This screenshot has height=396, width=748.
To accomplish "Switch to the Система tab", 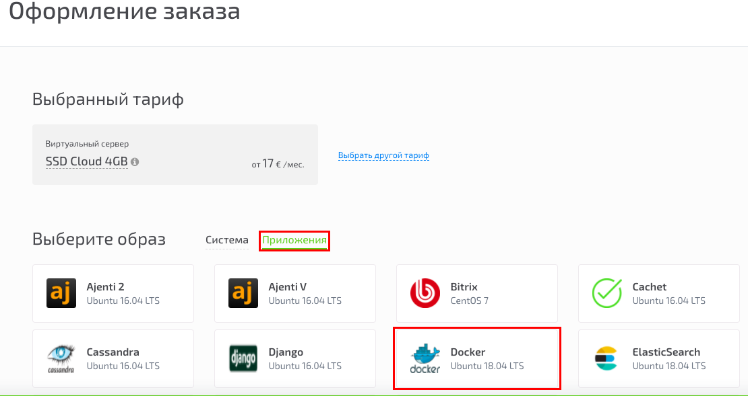I will pos(227,241).
